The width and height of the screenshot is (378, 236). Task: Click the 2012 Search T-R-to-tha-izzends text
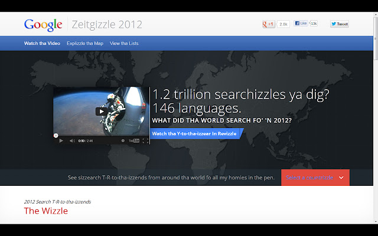tap(57, 202)
